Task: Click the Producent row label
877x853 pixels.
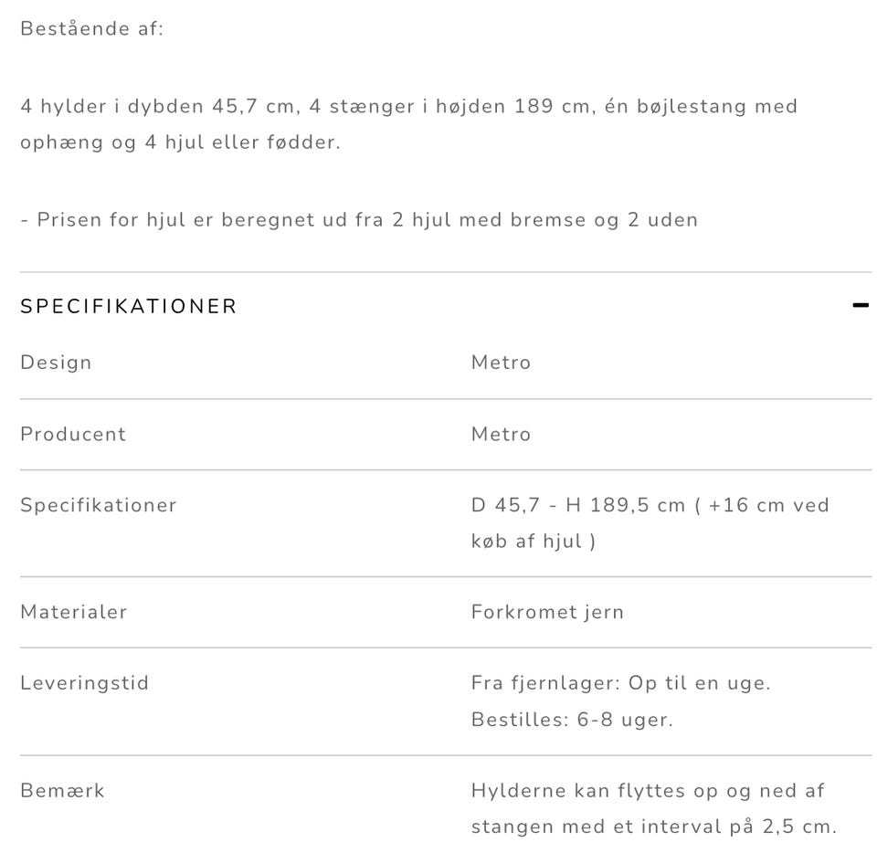Action: pyautogui.click(x=73, y=434)
